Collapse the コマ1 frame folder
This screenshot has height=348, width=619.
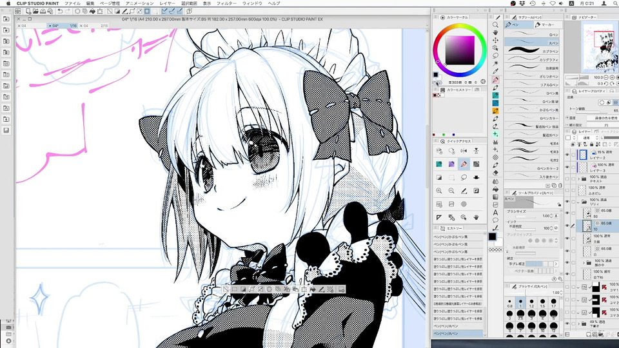pyautogui.click(x=579, y=287)
